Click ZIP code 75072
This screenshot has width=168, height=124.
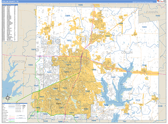pyautogui.click(x=68, y=65)
